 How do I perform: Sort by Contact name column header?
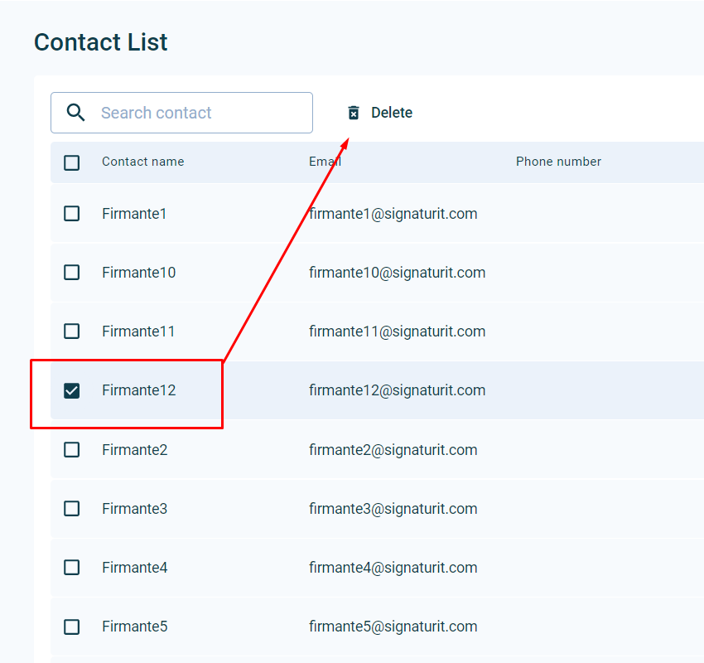(x=142, y=162)
